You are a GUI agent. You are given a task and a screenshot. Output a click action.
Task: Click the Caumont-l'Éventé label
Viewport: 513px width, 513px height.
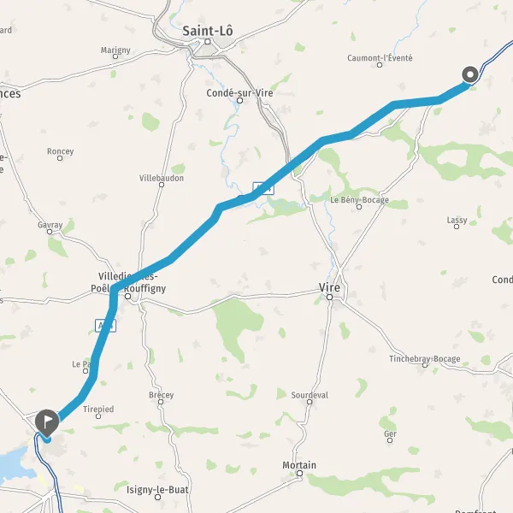coord(380,58)
